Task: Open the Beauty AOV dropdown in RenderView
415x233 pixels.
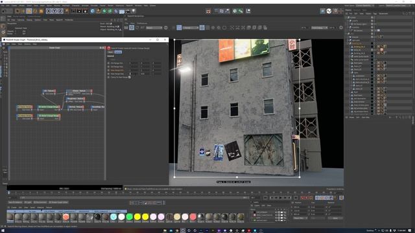Action: pyautogui.click(x=154, y=27)
